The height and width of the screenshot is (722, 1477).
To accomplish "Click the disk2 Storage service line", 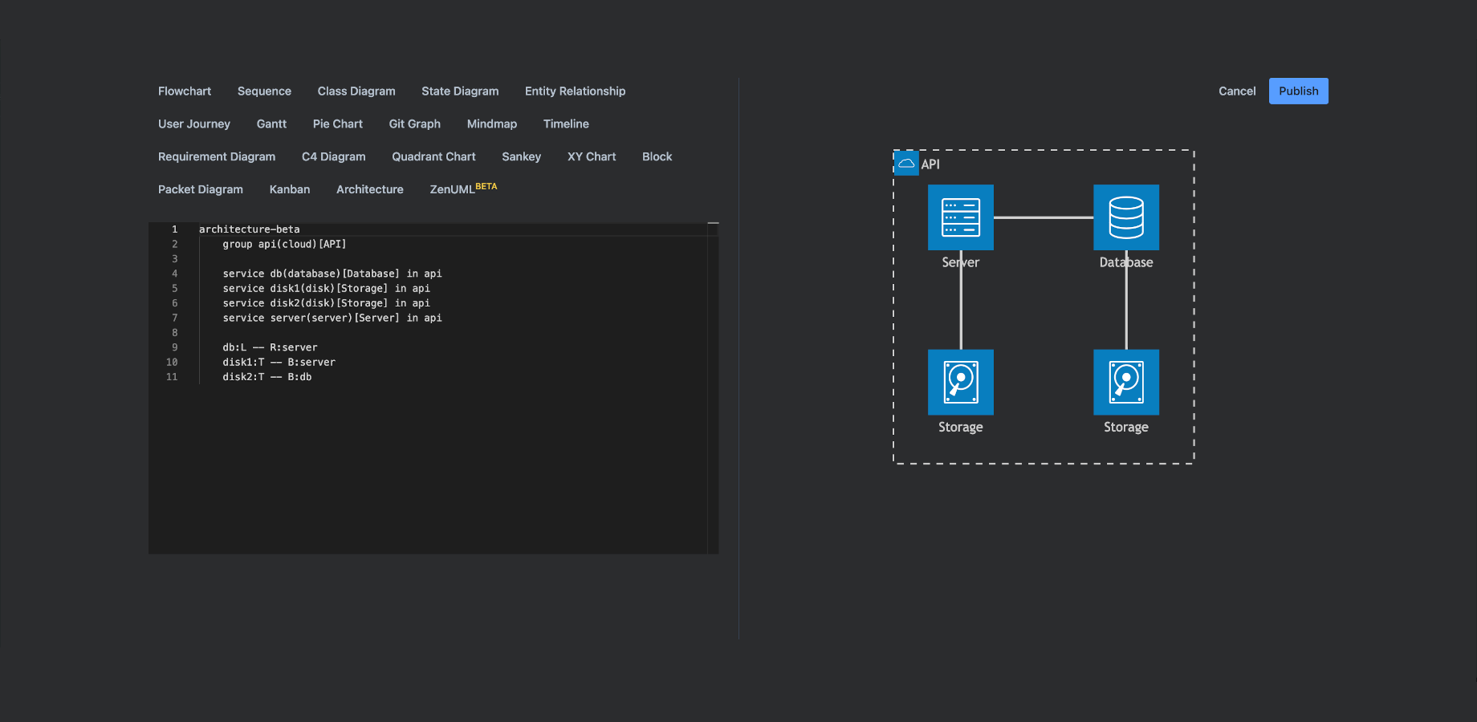I will (x=327, y=303).
